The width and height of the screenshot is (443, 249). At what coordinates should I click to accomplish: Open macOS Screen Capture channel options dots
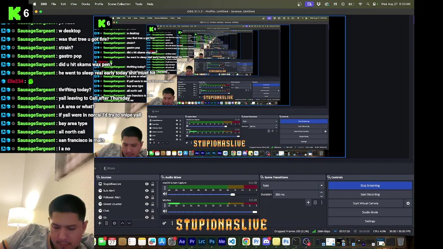165,188
